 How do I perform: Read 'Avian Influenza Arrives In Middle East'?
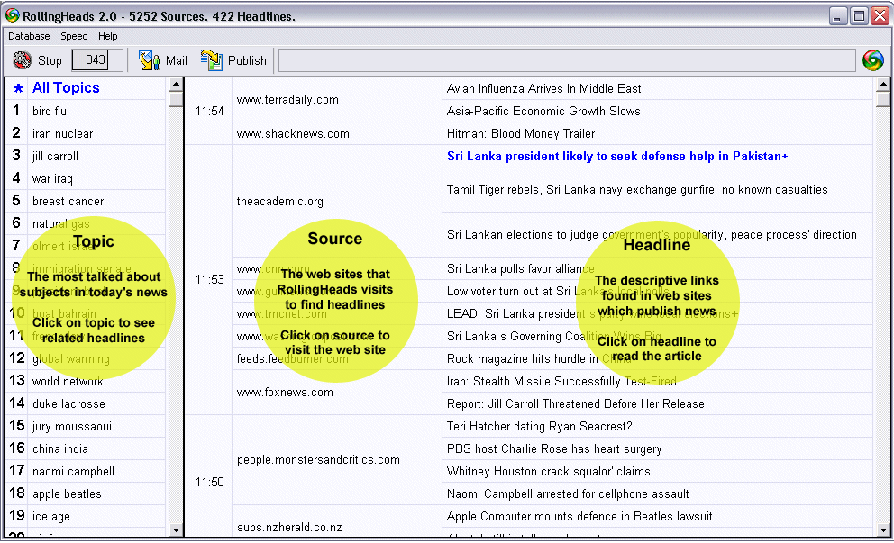tap(544, 88)
